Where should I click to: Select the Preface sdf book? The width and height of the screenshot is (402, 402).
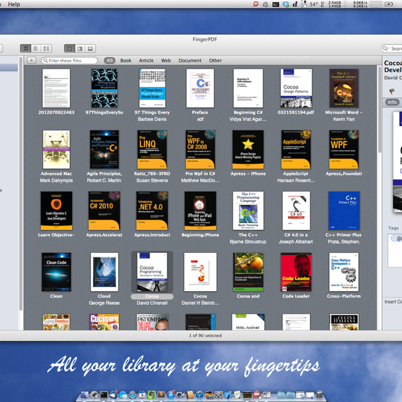click(200, 88)
